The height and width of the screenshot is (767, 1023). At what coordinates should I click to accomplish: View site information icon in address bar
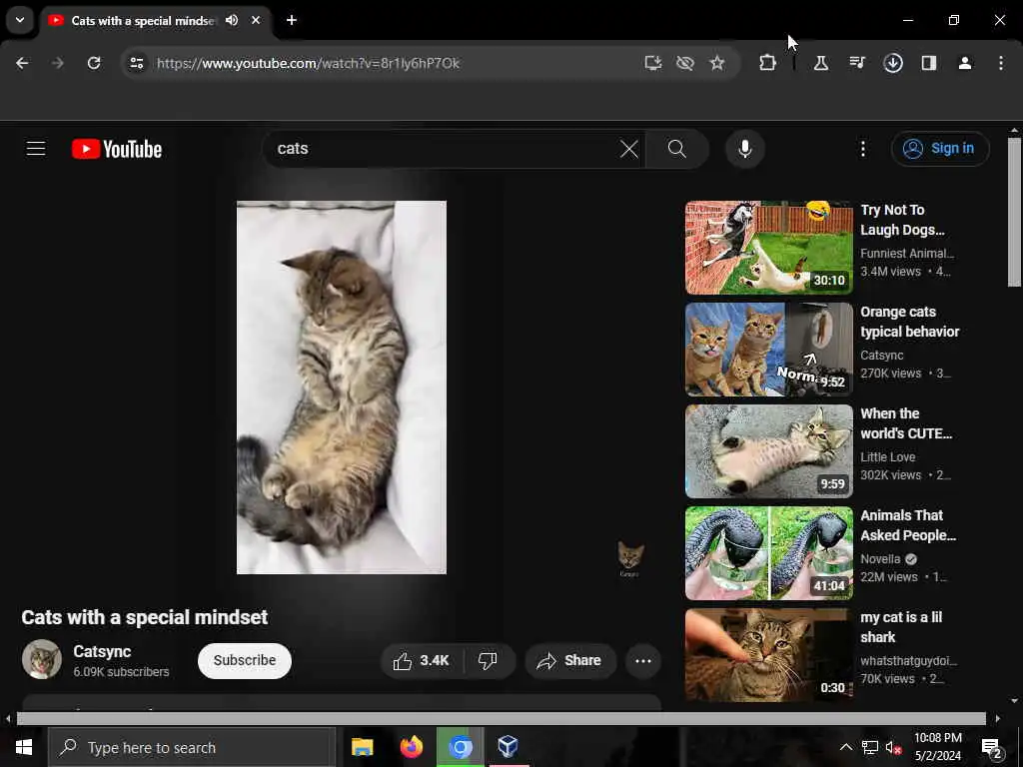136,63
